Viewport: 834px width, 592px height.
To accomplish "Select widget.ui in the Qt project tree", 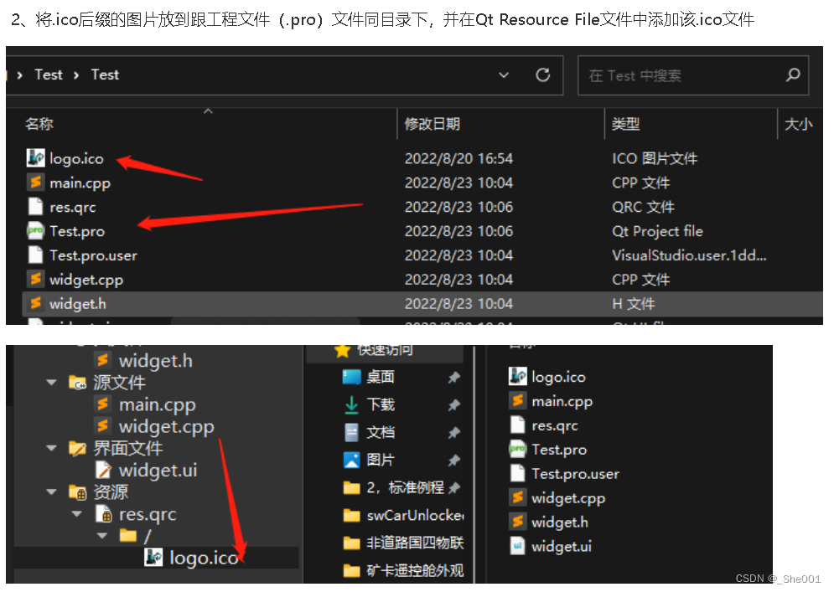I will pyautogui.click(x=158, y=470).
